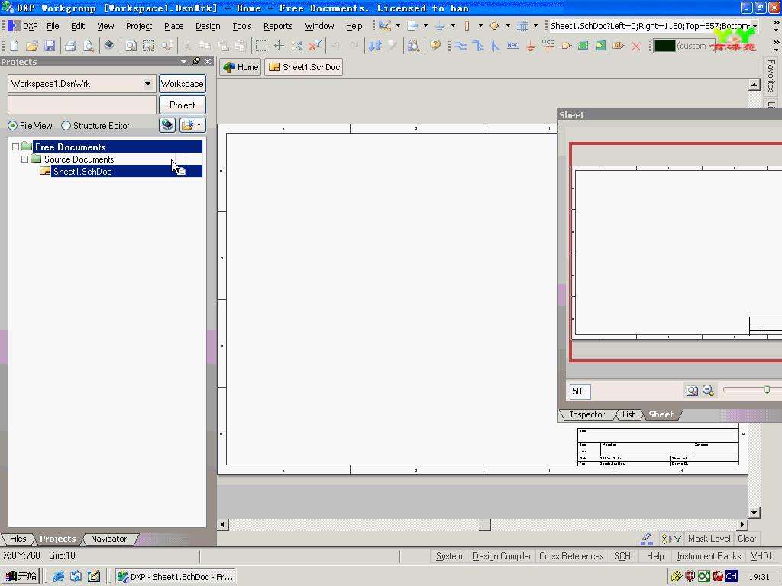Select the Place Net Label tool
The width and height of the screenshot is (782, 586).
coord(512,46)
